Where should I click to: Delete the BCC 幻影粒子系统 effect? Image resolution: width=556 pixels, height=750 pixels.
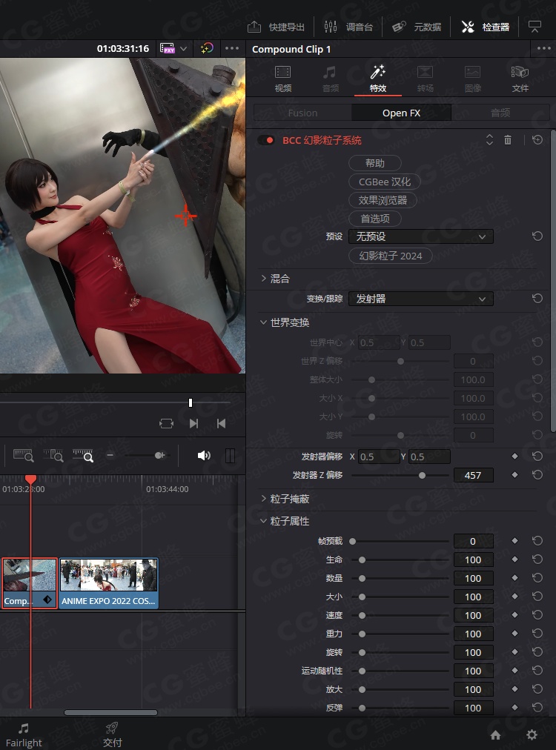point(508,140)
